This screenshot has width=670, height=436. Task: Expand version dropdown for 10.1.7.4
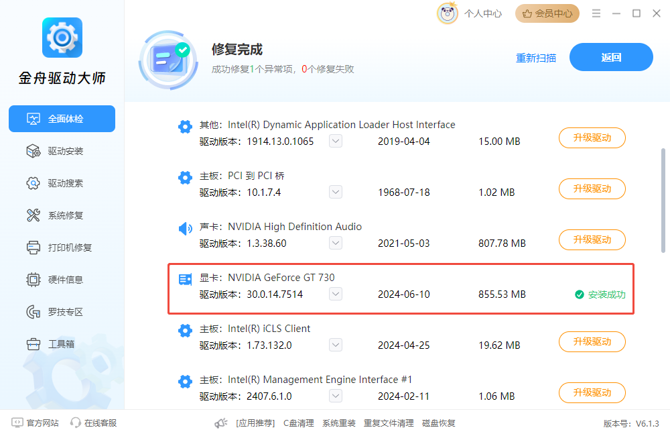[336, 192]
